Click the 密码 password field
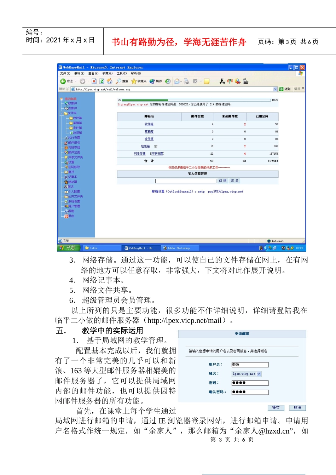The image size is (336, 475). (250, 383)
